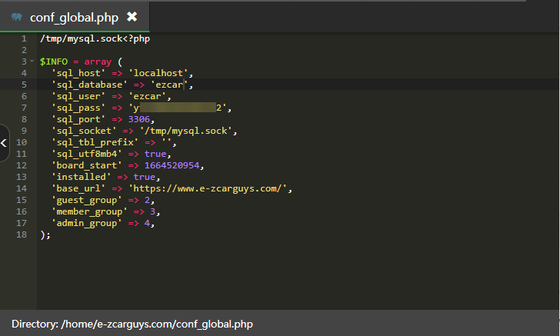Click the 'admin_group' key on line 17
Screen dimensions: 560x336
[x=85, y=224]
